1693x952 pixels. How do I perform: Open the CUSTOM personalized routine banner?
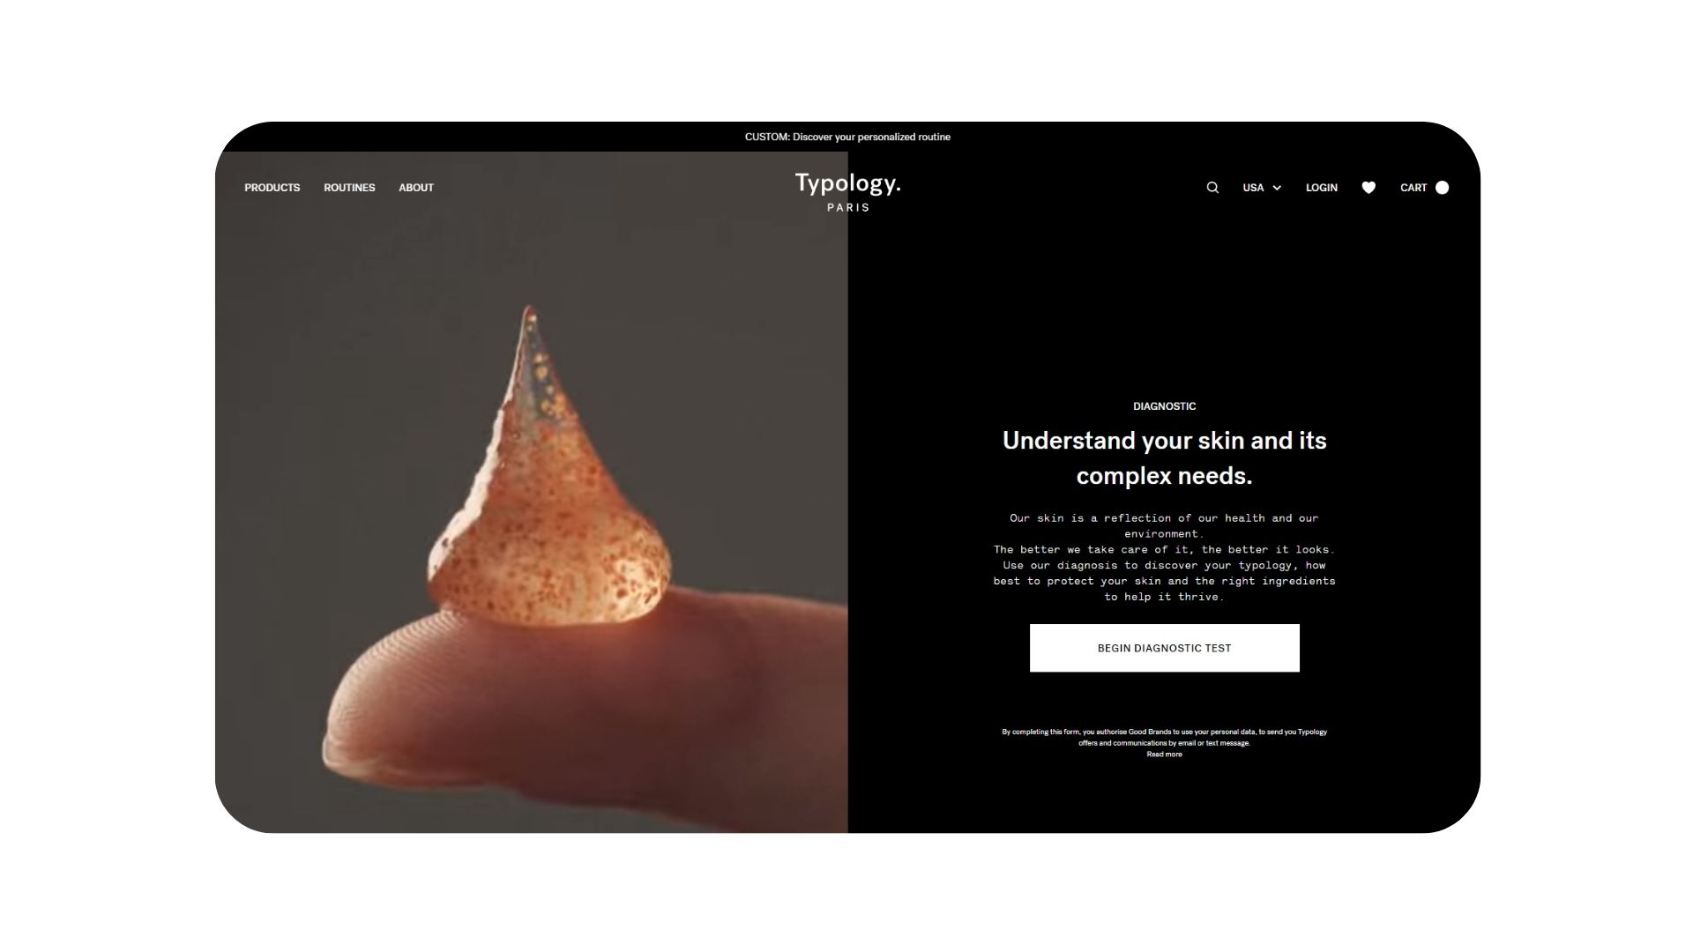click(x=847, y=137)
